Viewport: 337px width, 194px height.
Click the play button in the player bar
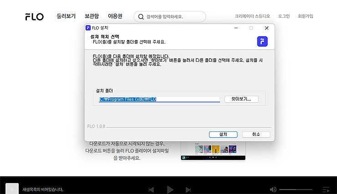pyautogui.click(x=170, y=190)
